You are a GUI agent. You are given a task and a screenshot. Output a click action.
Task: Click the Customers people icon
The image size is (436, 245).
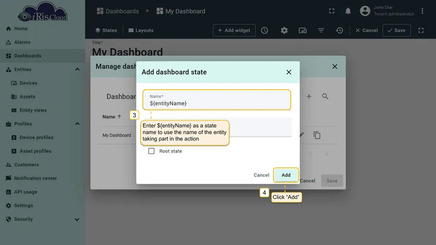click(8, 165)
